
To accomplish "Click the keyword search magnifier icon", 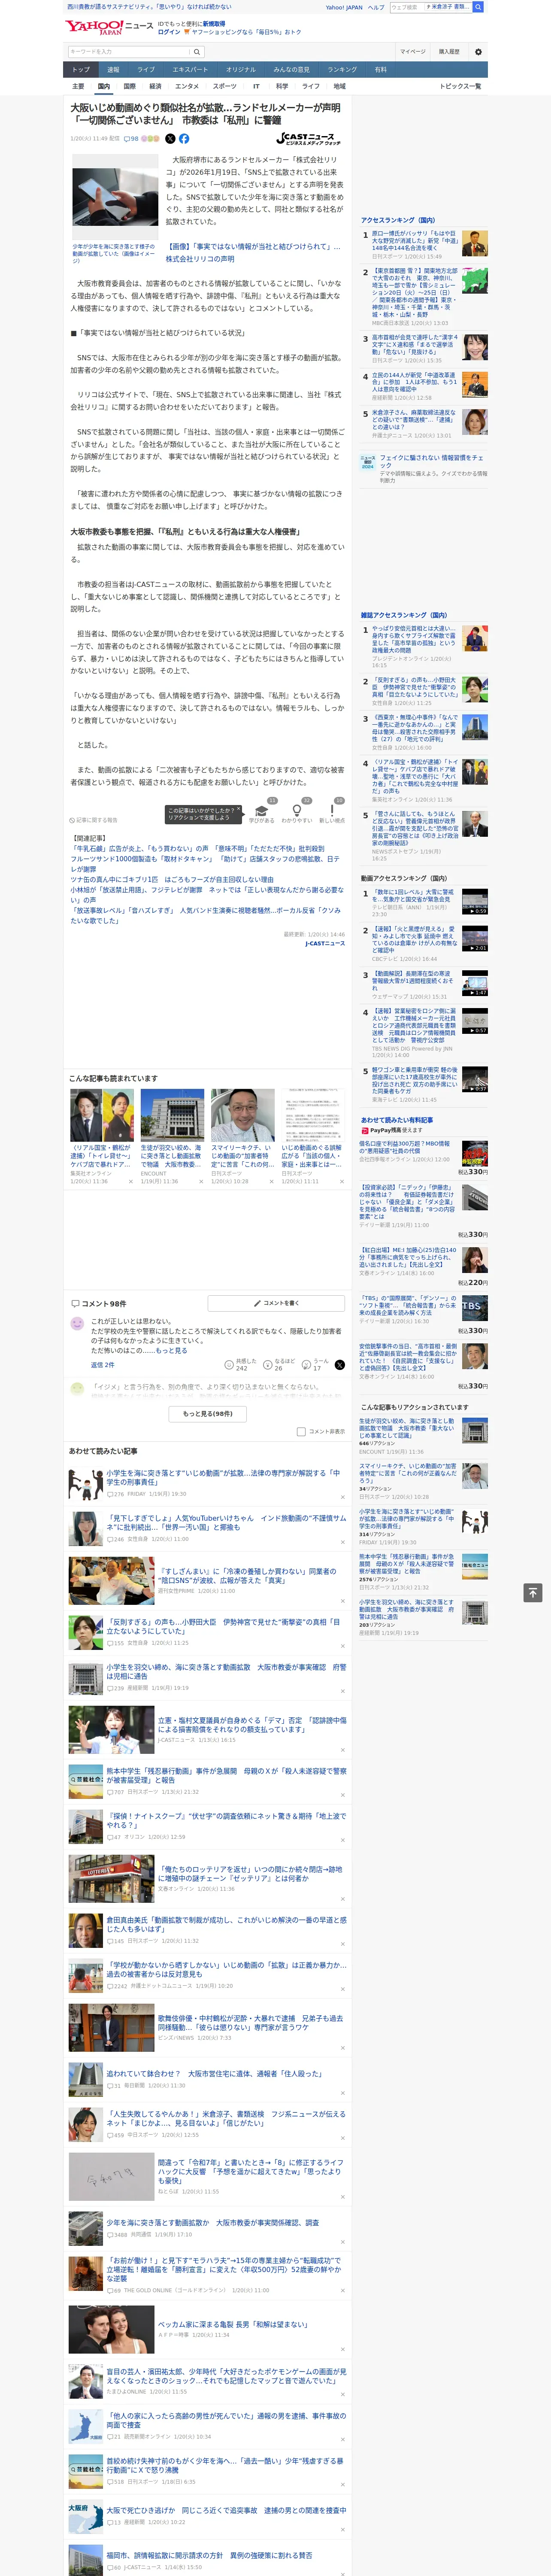I will coord(197,52).
